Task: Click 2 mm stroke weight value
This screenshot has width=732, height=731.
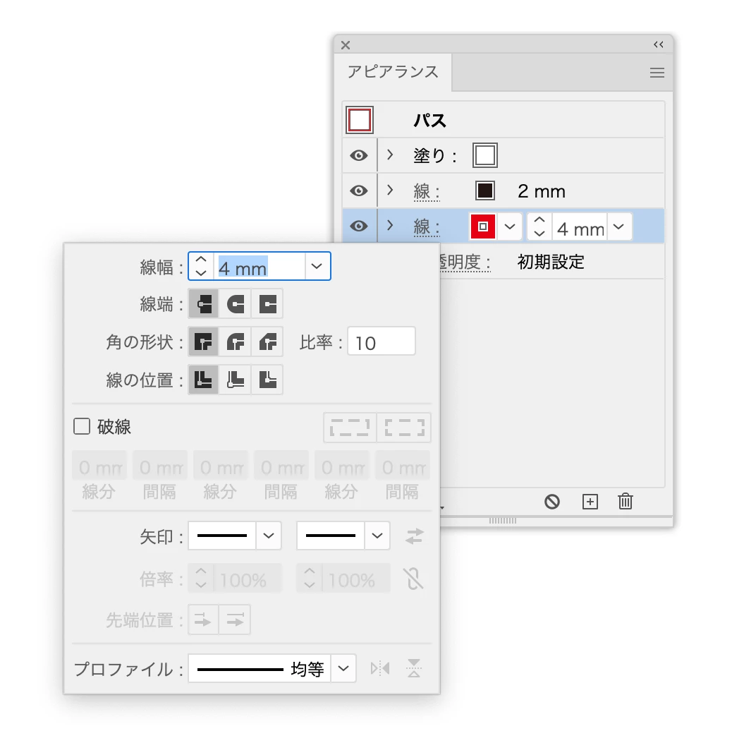Action: pos(541,191)
